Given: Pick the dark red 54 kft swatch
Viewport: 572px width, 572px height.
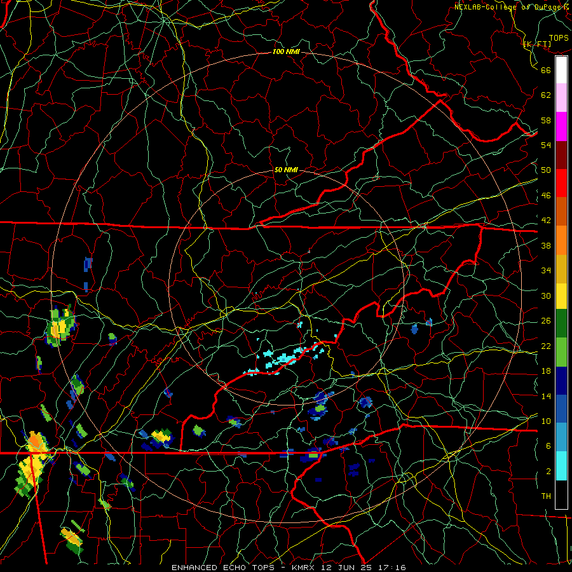Looking at the screenshot, I should tap(561, 155).
